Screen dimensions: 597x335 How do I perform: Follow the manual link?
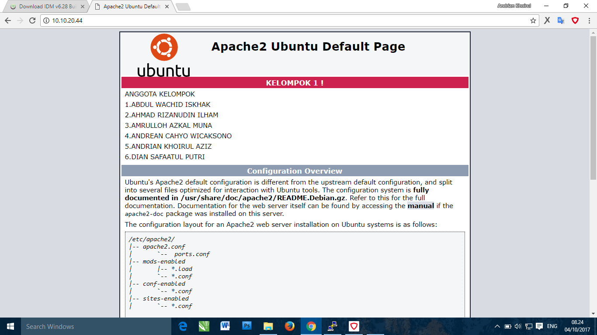tap(421, 206)
